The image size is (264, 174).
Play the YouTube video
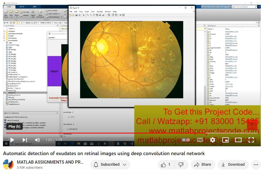pos(12,140)
